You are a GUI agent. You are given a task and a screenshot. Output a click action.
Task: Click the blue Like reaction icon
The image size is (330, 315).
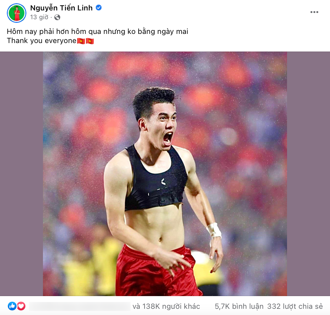click(12, 306)
